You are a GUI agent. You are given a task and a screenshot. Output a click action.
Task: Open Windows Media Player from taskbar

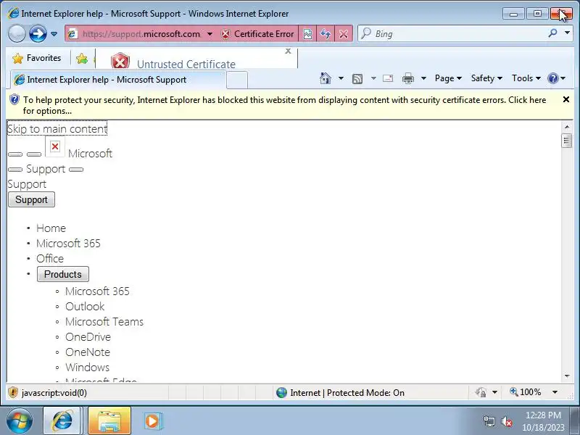click(x=152, y=421)
